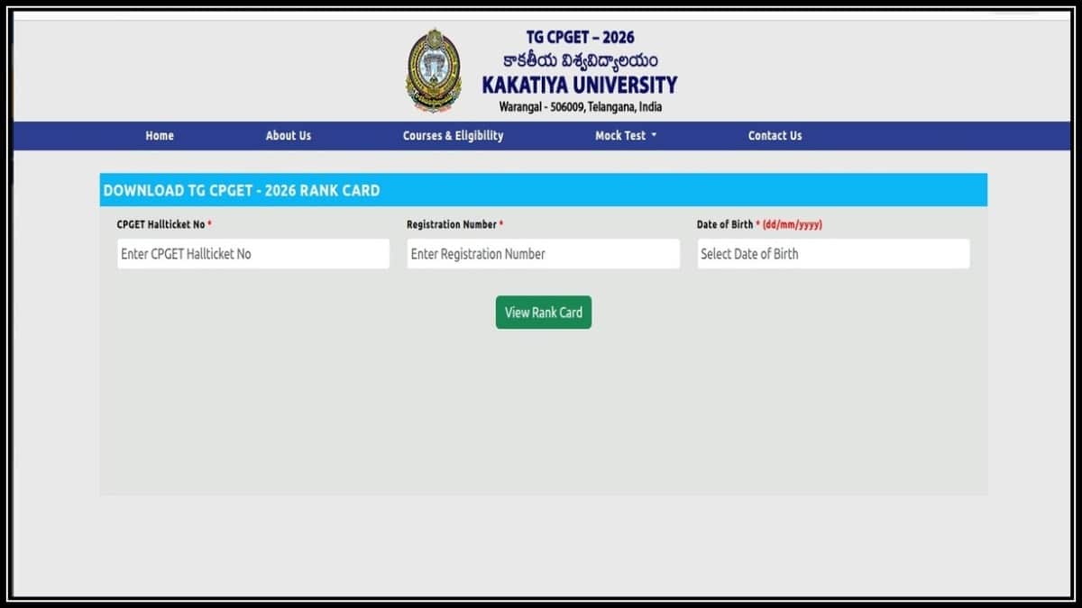Click the Kakatiya University emblem logo
Screen dimensions: 1082x608
434,70
